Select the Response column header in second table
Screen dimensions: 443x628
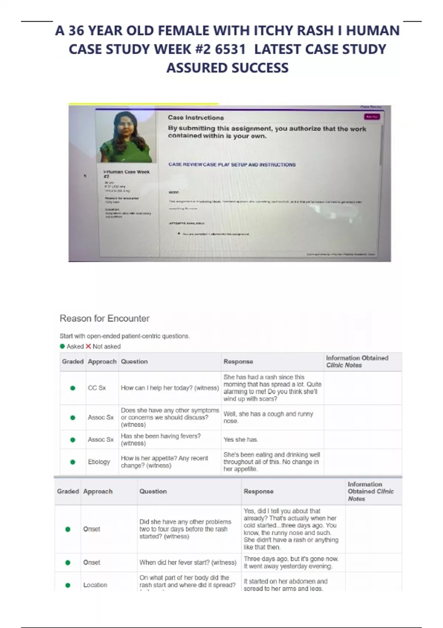tap(258, 491)
